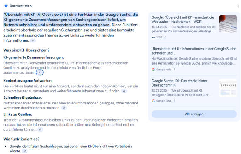Click the WDR article thumbnail image
The height and width of the screenshot is (154, 241).
coord(228,24)
